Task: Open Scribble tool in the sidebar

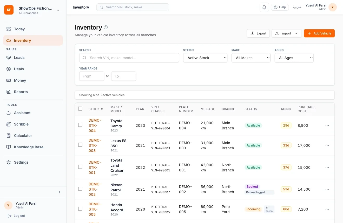Action: [x=33, y=124]
